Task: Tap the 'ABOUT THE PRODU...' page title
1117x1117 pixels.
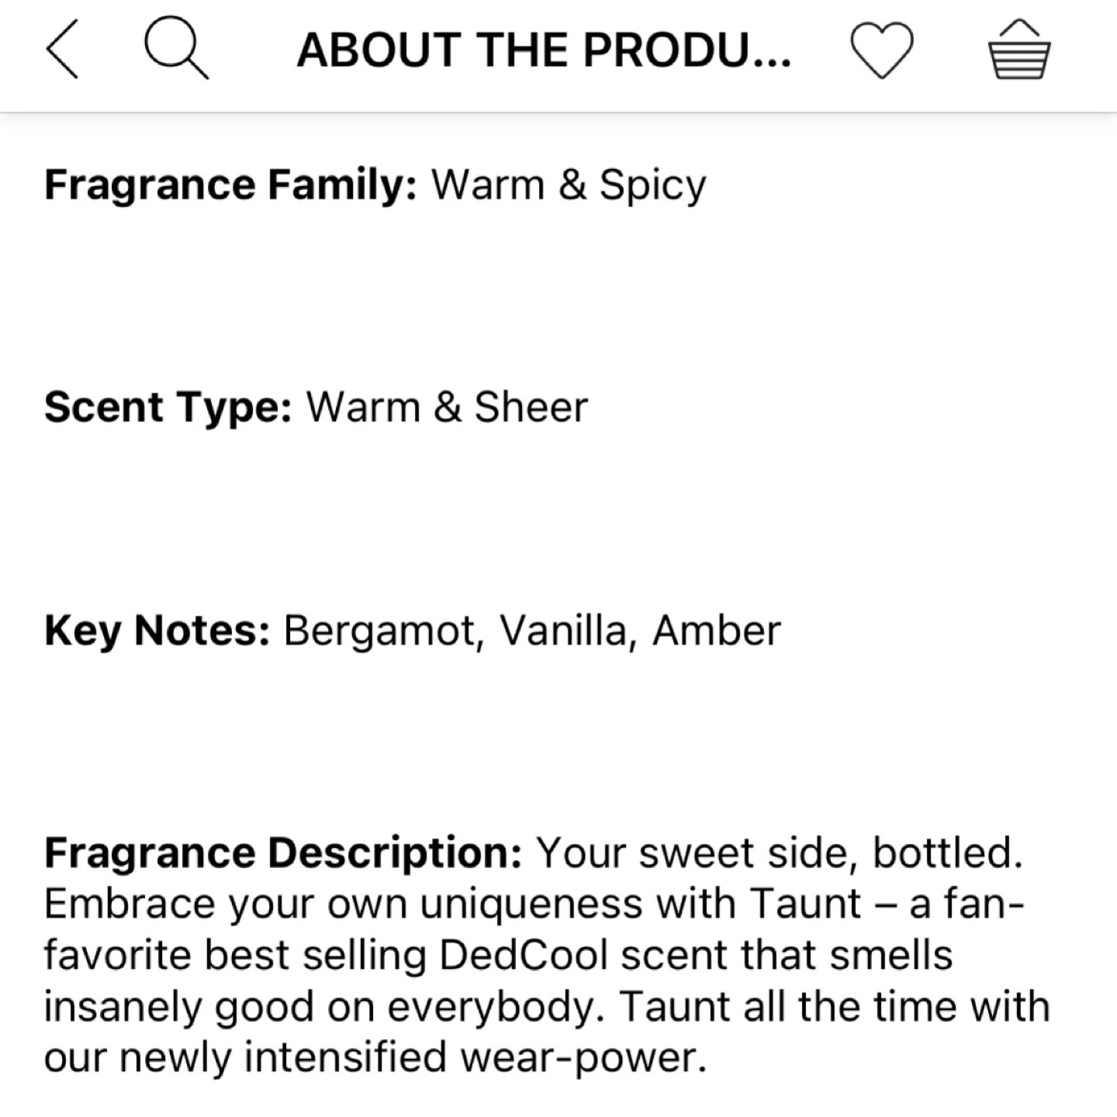Action: tap(545, 50)
